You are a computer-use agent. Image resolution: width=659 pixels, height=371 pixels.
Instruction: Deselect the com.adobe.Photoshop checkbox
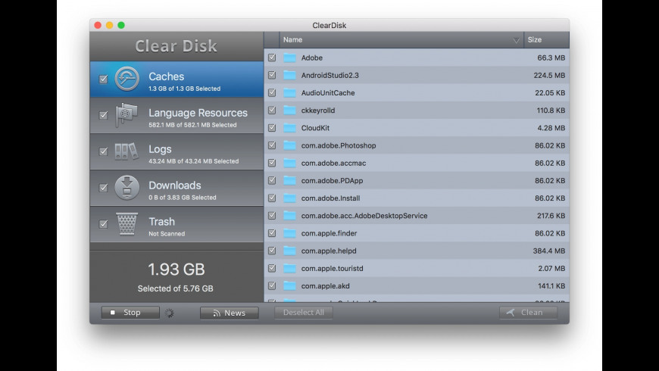[x=272, y=145]
